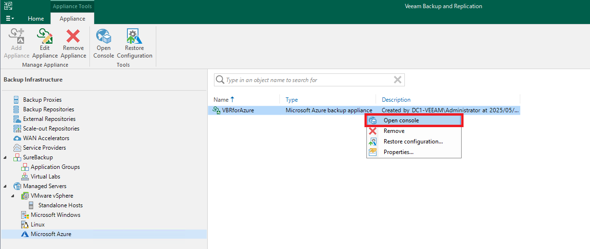Click 'Microsoft Azure backup appliance' type cell
This screenshot has width=590, height=249.
(x=329, y=110)
